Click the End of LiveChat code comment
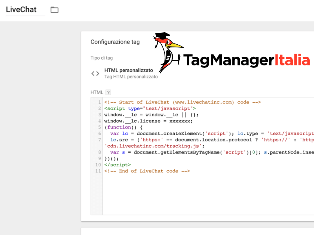Viewport: 314px width, 235px height. 147,171
